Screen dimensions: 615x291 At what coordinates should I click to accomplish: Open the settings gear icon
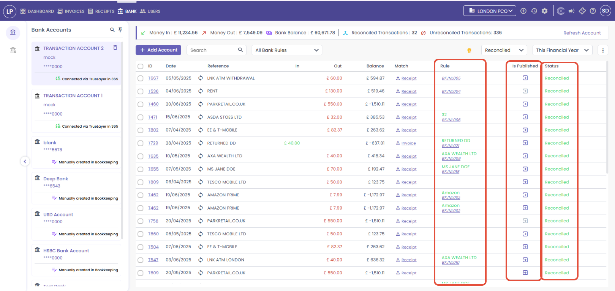[545, 11]
